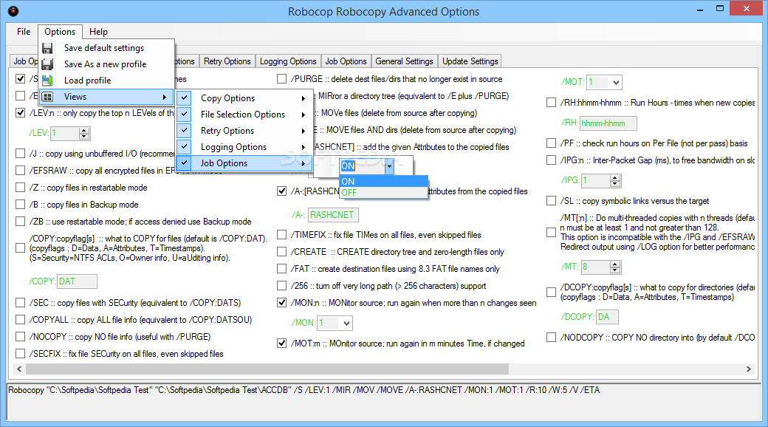768x427 pixels.
Task: Click the Save As a new profile icon
Action: tap(47, 64)
